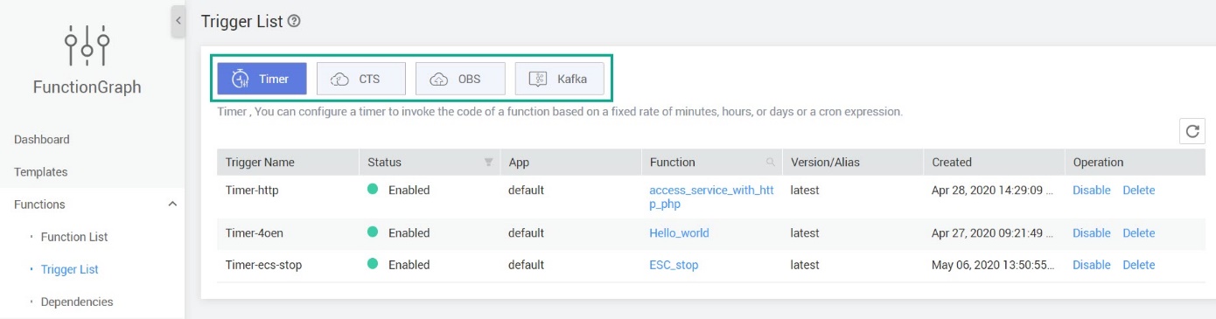The width and height of the screenshot is (1216, 319).
Task: Open the Hello_world function link
Action: coord(679,233)
